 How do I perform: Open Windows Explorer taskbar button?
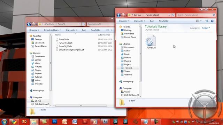coord(34,122)
